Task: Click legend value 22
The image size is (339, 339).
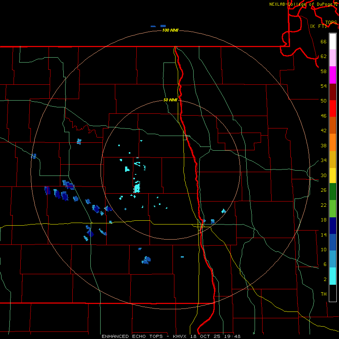Action: pos(324,205)
